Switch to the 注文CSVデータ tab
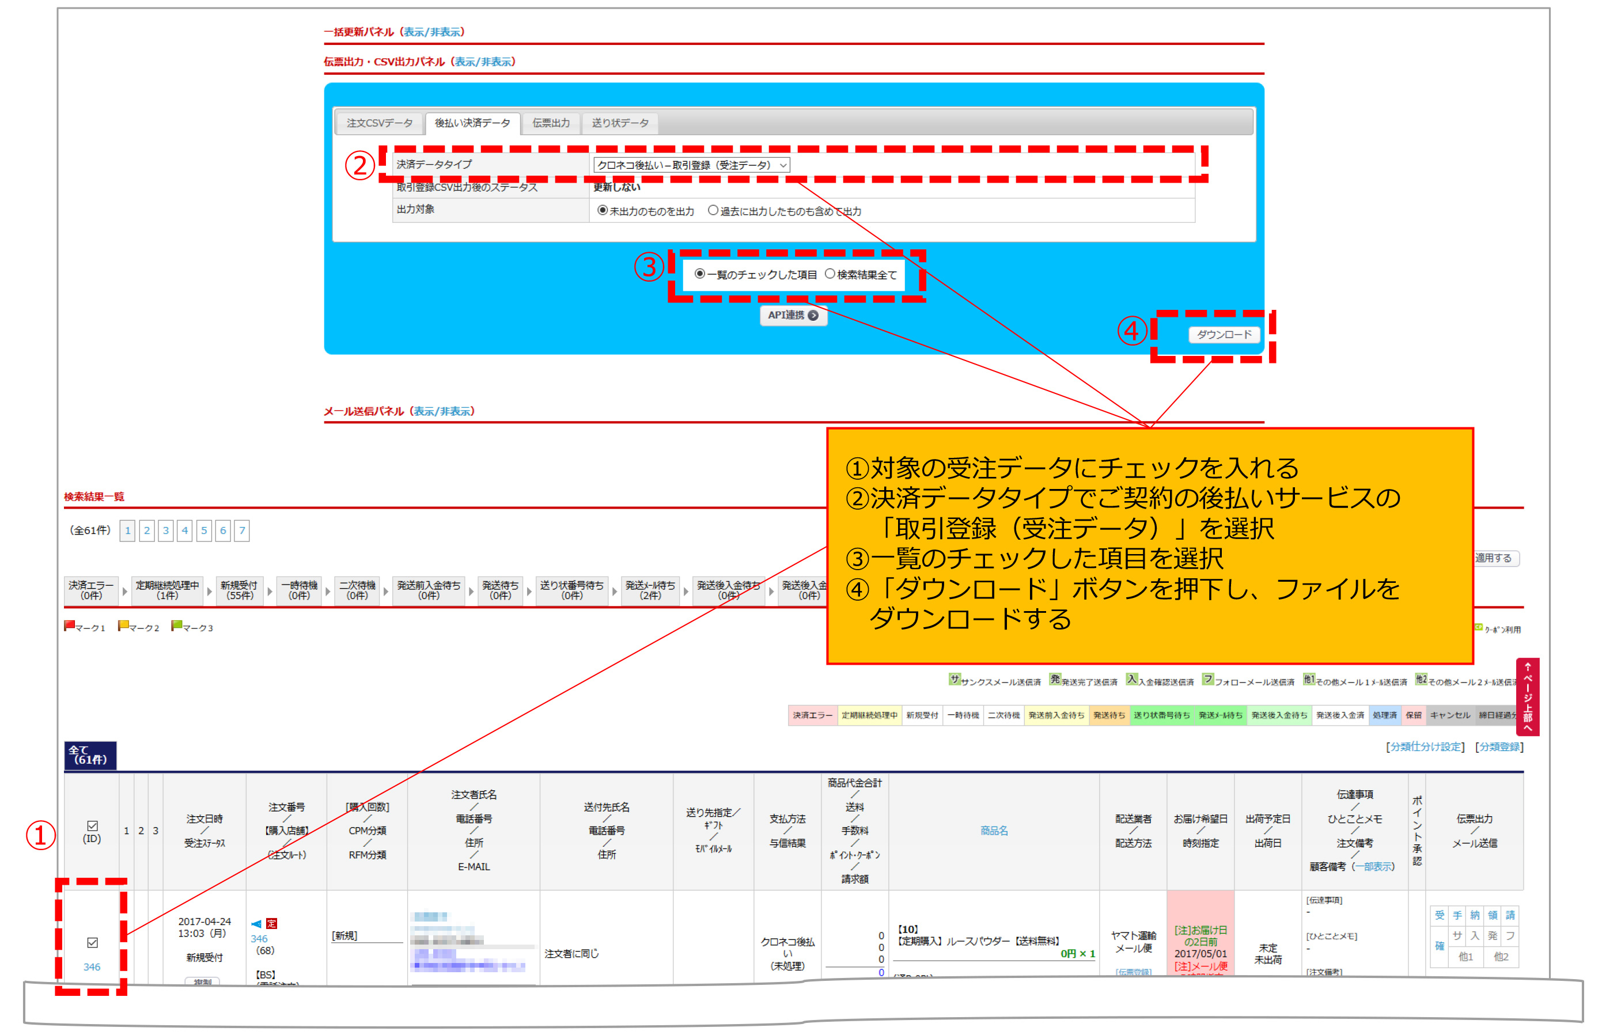This screenshot has height=1035, width=1602. click(x=380, y=123)
